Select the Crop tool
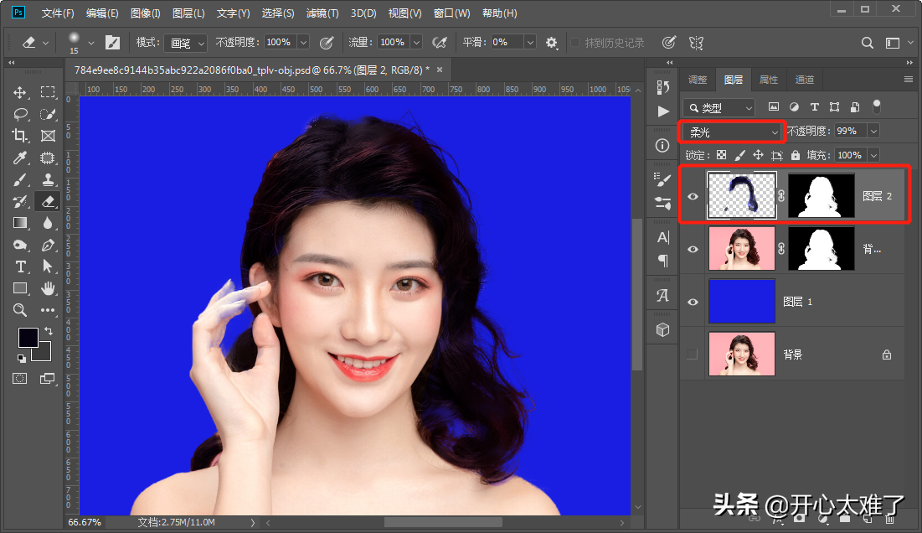 (20, 136)
